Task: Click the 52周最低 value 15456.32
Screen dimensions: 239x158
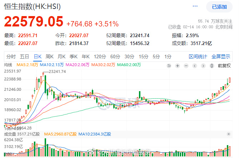Action: pos(140,43)
